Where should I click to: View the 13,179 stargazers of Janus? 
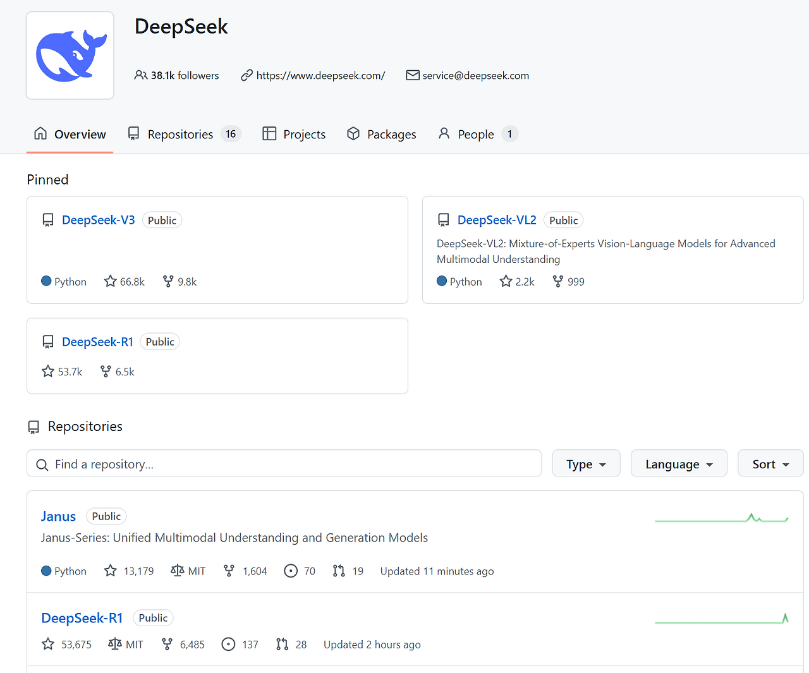(129, 571)
